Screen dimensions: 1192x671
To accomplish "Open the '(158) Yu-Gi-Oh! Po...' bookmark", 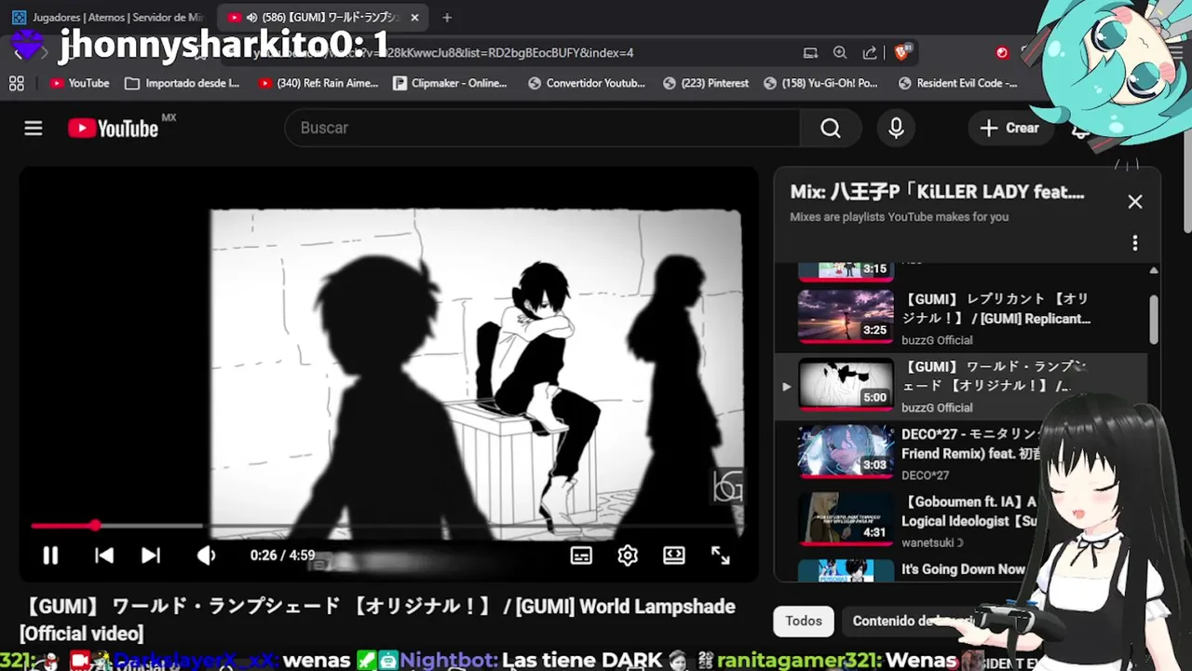I will pyautogui.click(x=820, y=83).
